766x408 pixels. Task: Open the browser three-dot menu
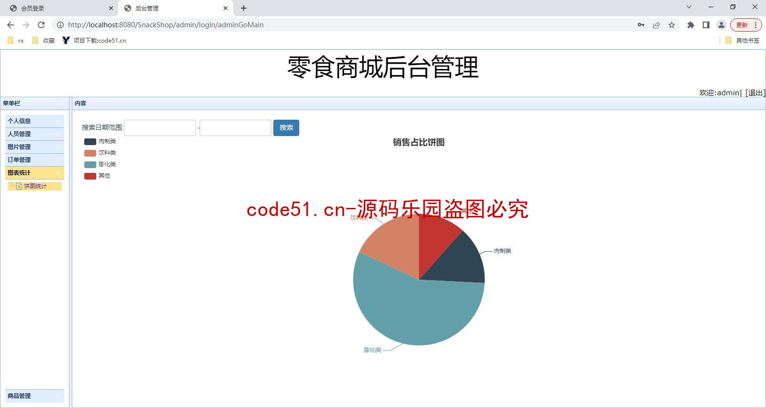[x=755, y=25]
